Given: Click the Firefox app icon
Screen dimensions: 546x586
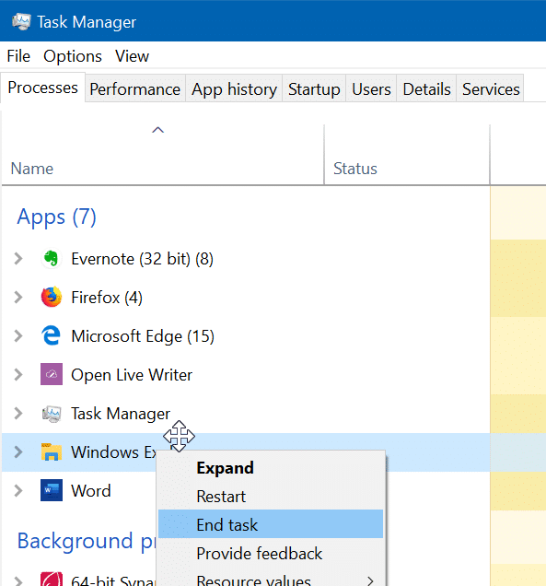Looking at the screenshot, I should 52,297.
